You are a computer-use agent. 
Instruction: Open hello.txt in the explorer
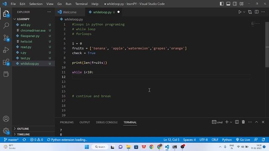(x=26, y=42)
